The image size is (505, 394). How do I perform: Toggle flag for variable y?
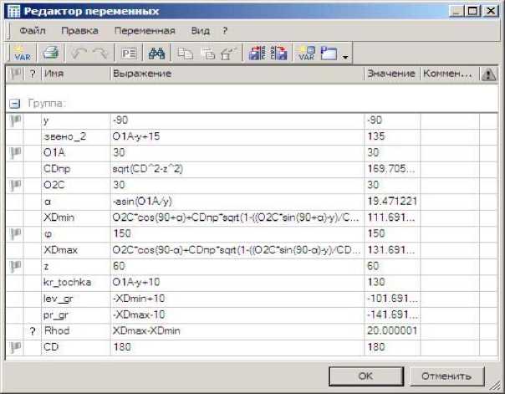[15, 120]
